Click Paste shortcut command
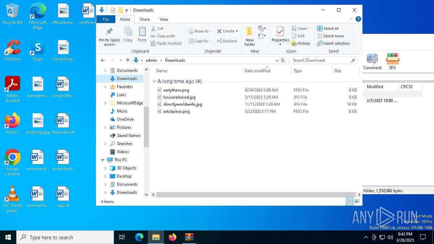 166,43
